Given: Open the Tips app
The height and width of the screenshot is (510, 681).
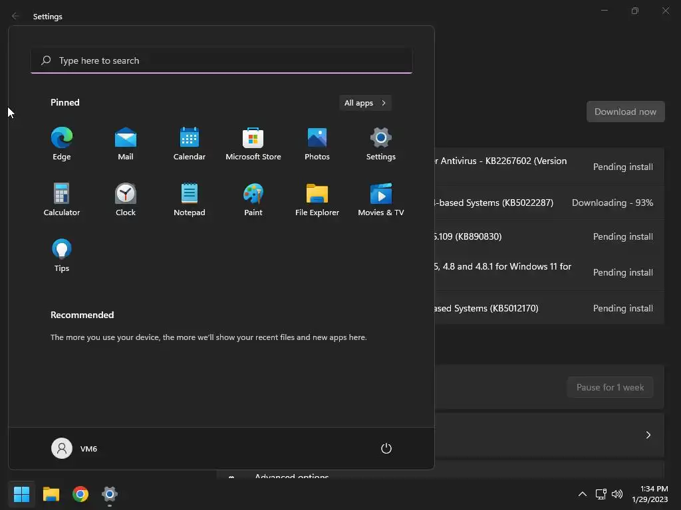Looking at the screenshot, I should coord(62,256).
